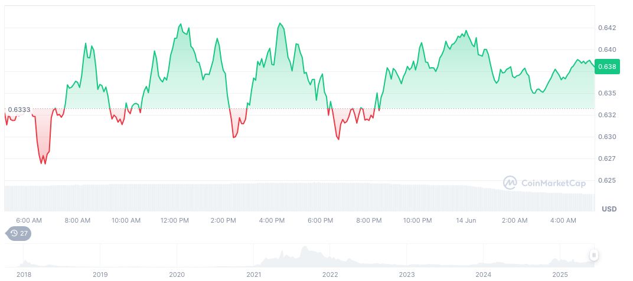Jump to 2021 in the overview timeline

tap(253, 275)
